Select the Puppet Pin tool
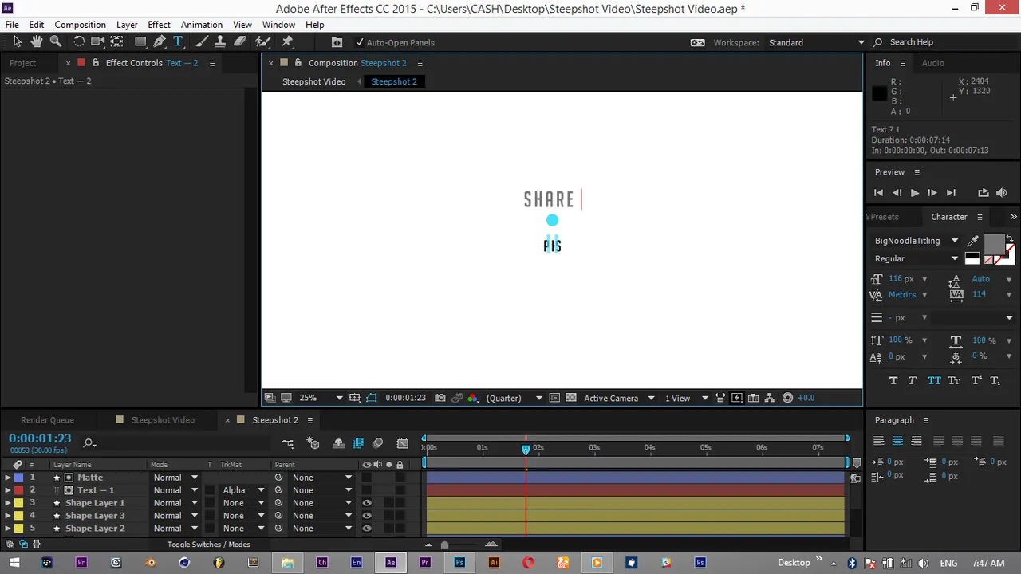 [x=288, y=41]
